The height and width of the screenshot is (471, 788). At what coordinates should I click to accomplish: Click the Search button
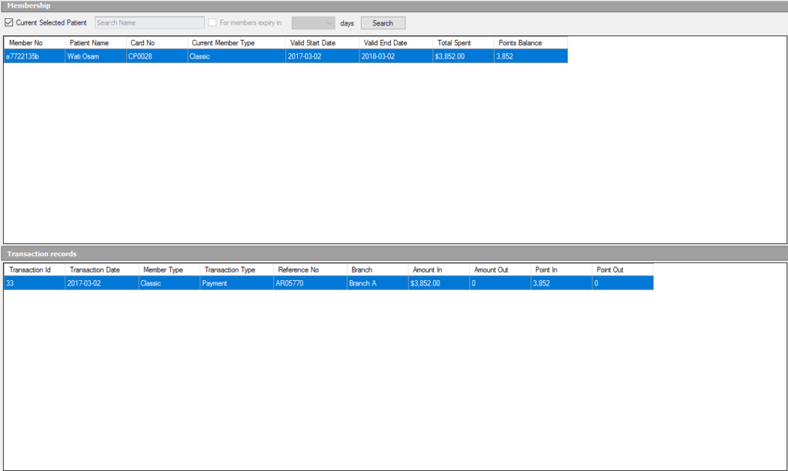point(383,23)
